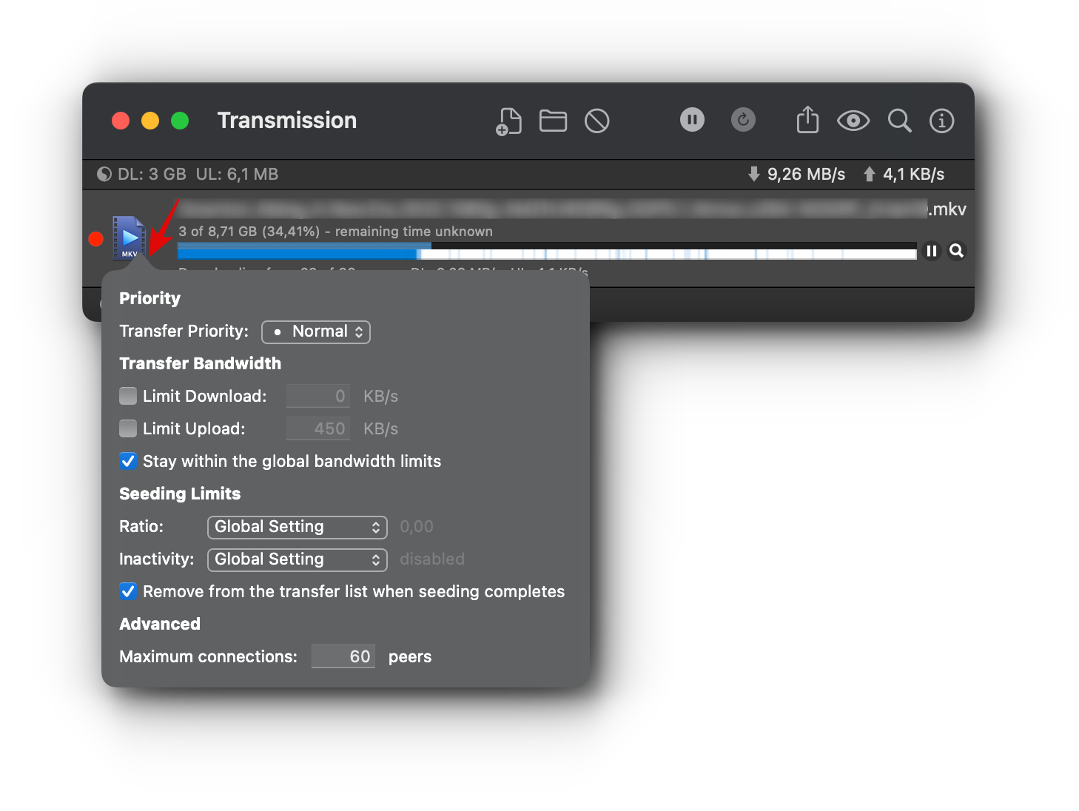Viewport: 1079px width, 811px height.
Task: Open the torrent inspector info icon
Action: click(941, 120)
